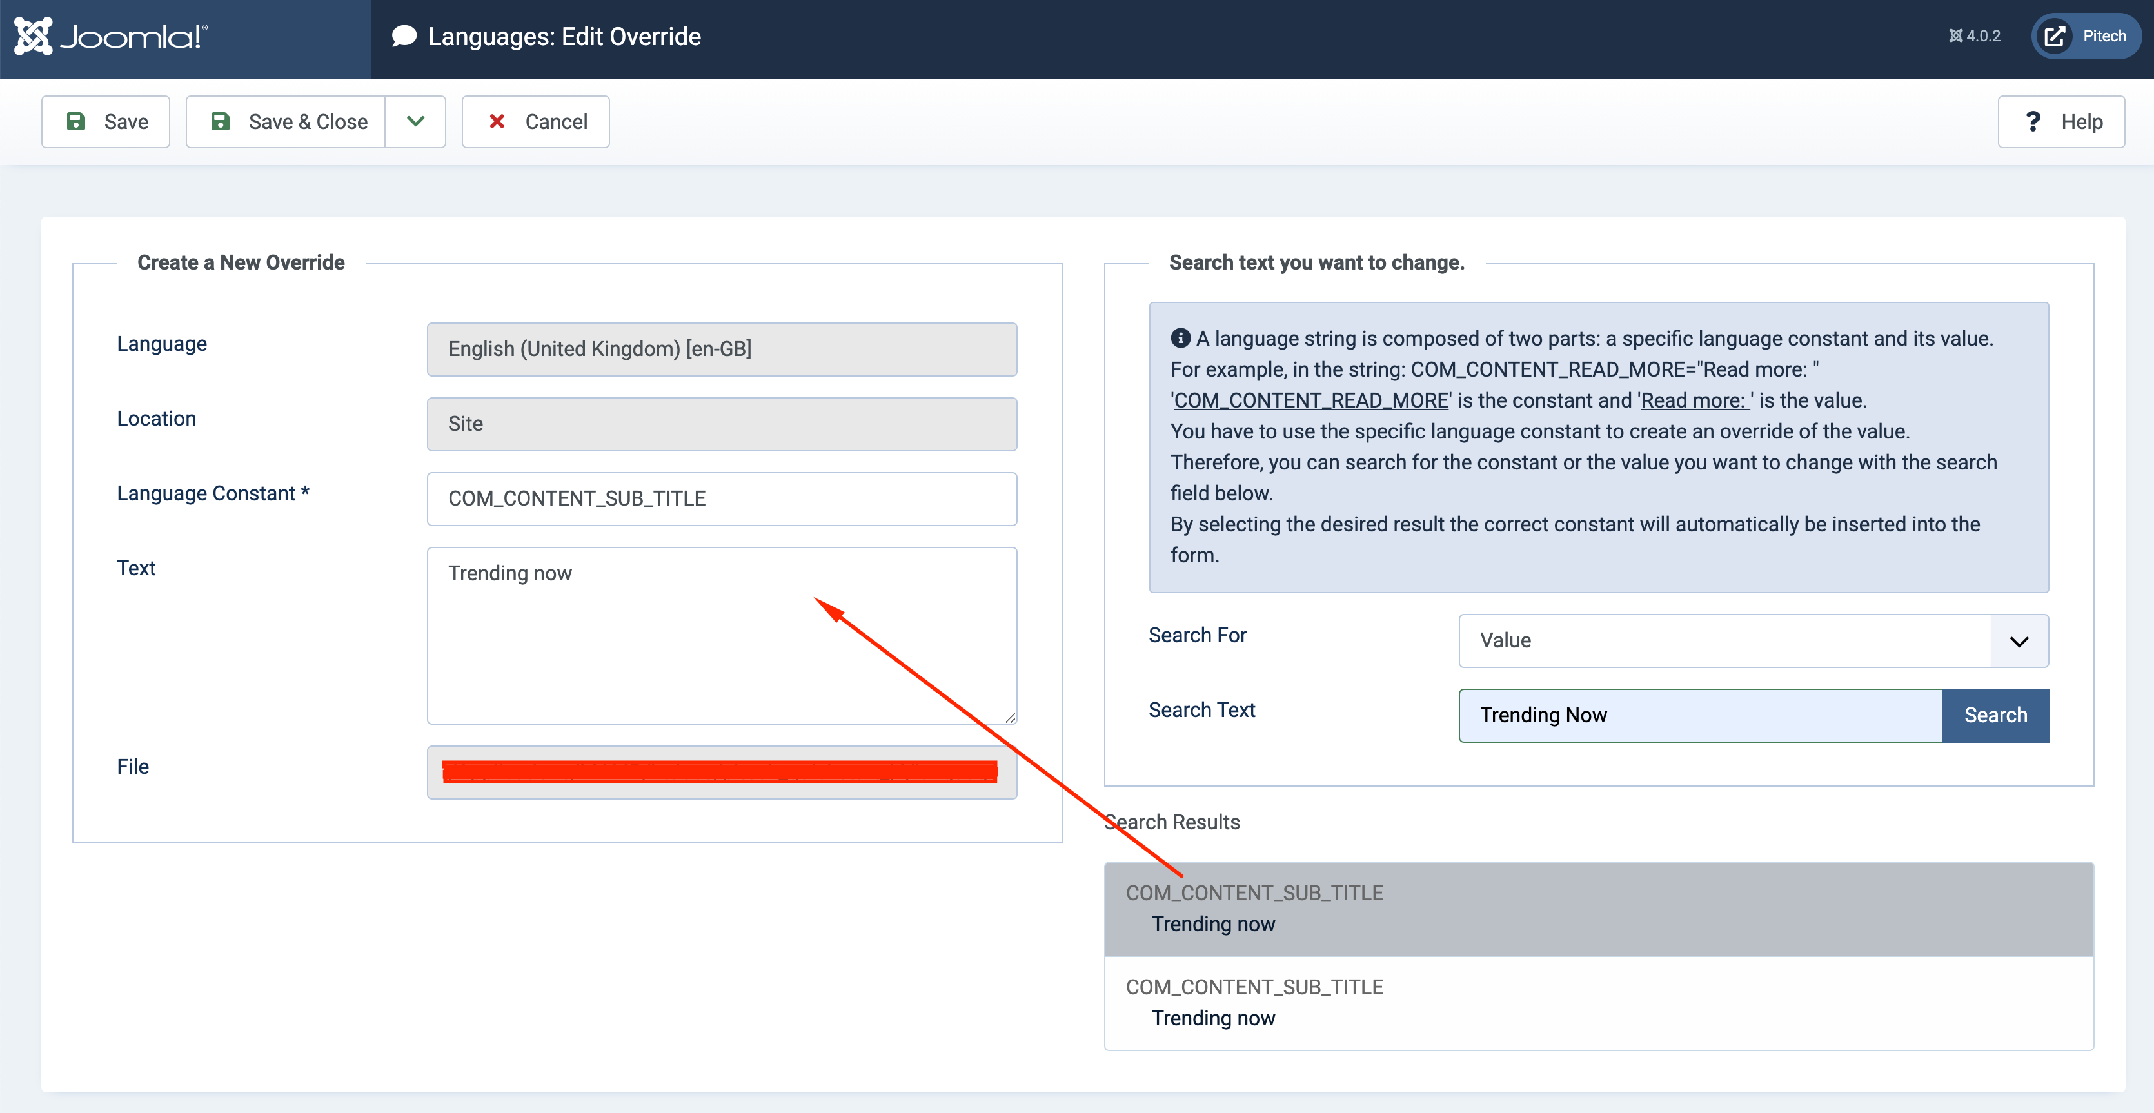Click the Language Constant input field
The width and height of the screenshot is (2154, 1113).
(722, 499)
